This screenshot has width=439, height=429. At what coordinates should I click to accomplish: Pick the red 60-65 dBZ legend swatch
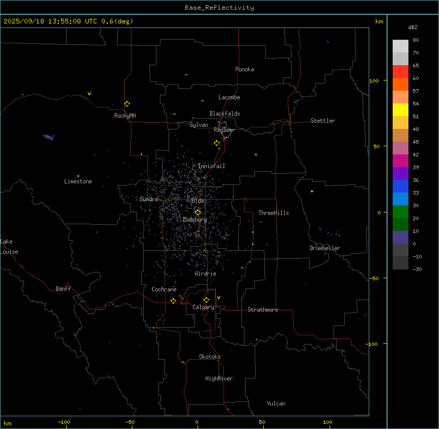click(400, 72)
